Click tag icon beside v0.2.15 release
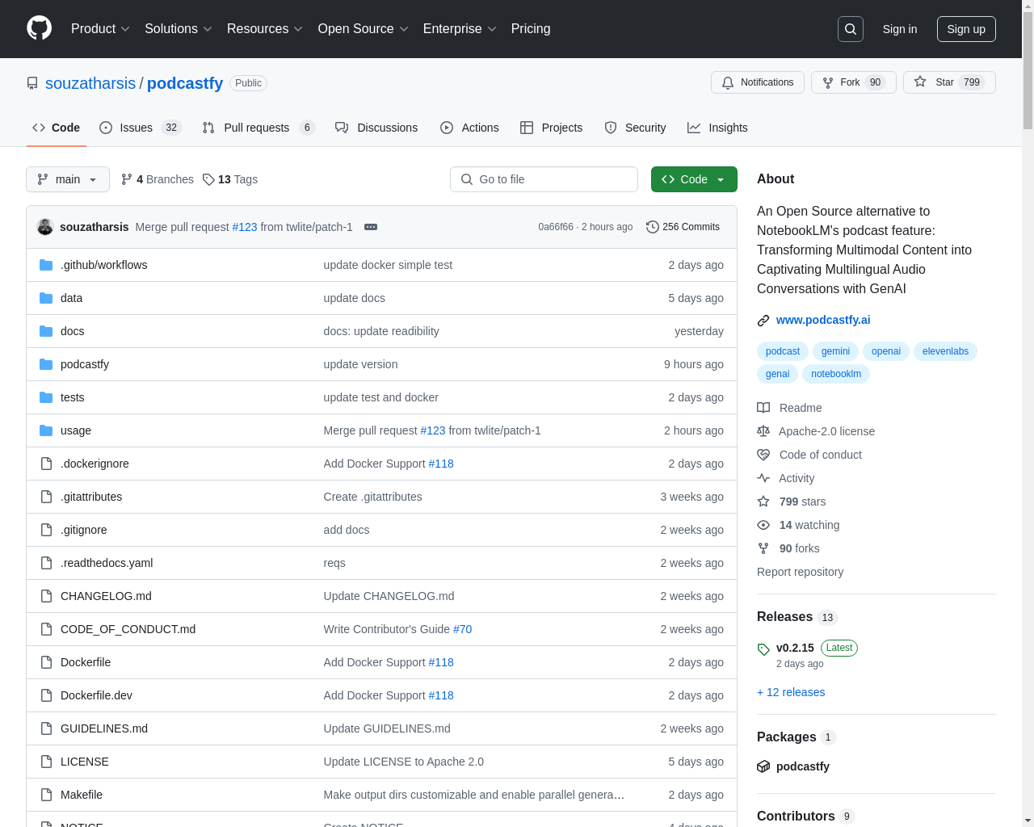This screenshot has width=1034, height=827. 763,649
